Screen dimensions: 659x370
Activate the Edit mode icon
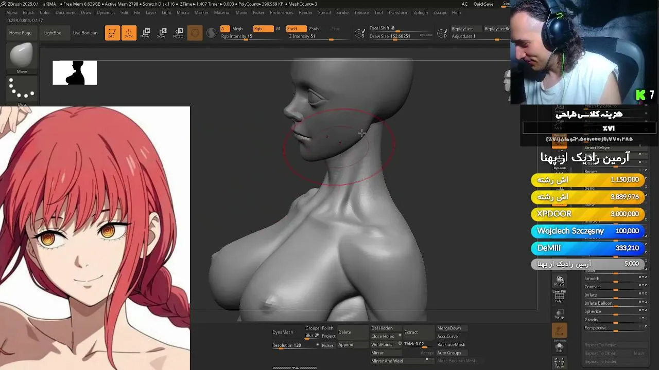click(112, 33)
